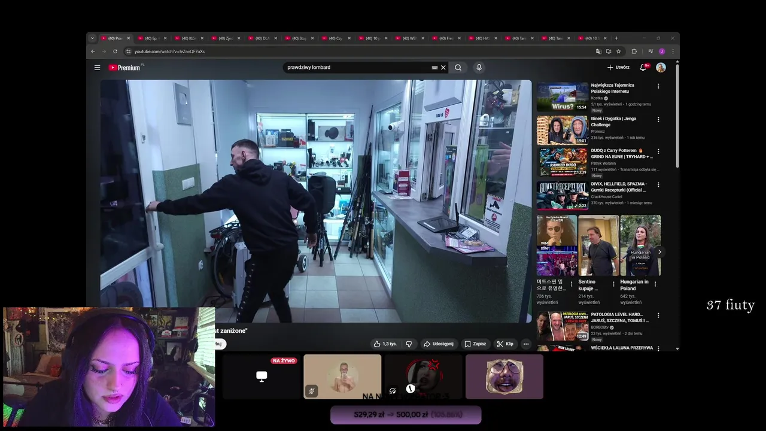The image size is (766, 431).
Task: Open the Chrome three-dot menu
Action: coord(673,51)
